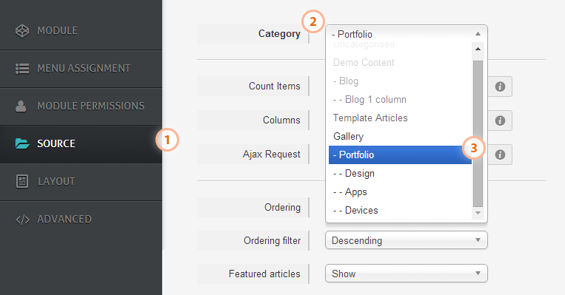565x295 pixels.
Task: Click the info icon beside Ajax Request
Action: click(500, 155)
